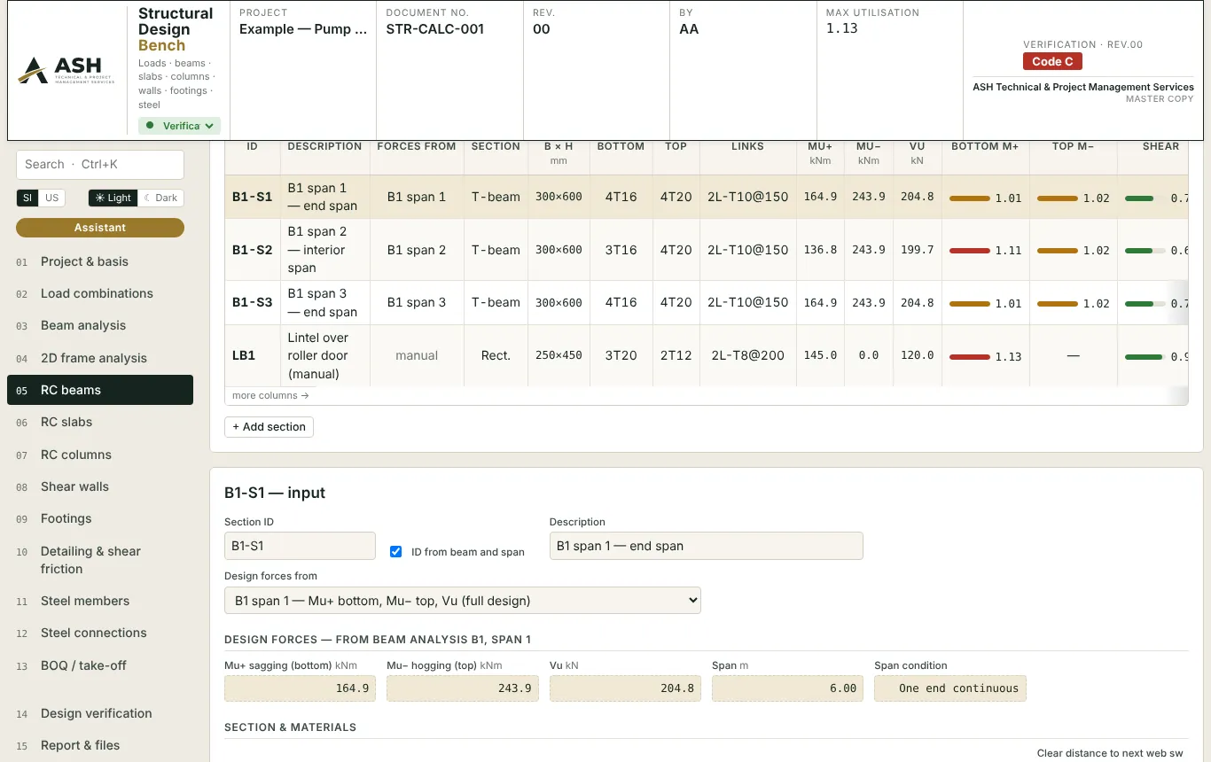Select the B1-S1 table row ID
The image size is (1211, 762).
tap(253, 197)
